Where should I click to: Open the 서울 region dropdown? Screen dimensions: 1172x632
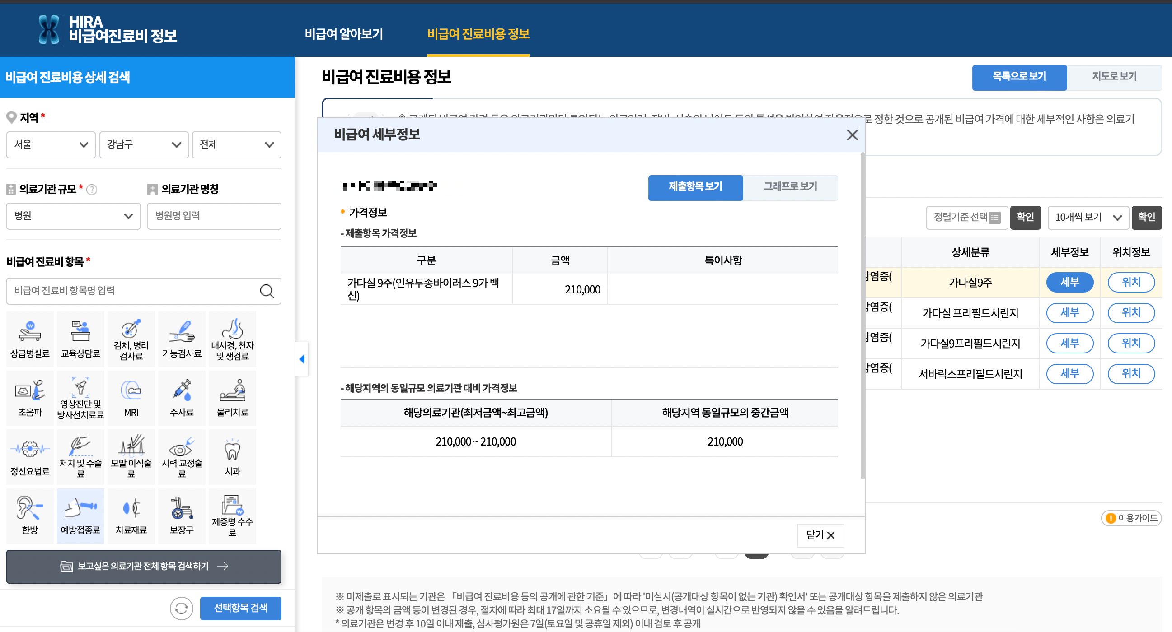pos(51,144)
